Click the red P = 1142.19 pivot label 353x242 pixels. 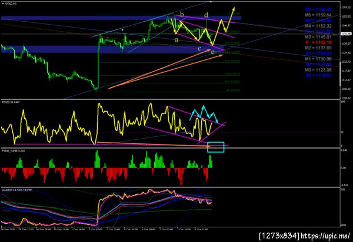point(318,42)
